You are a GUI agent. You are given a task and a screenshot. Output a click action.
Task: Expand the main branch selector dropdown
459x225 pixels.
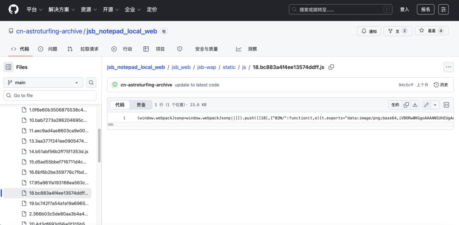(43, 82)
